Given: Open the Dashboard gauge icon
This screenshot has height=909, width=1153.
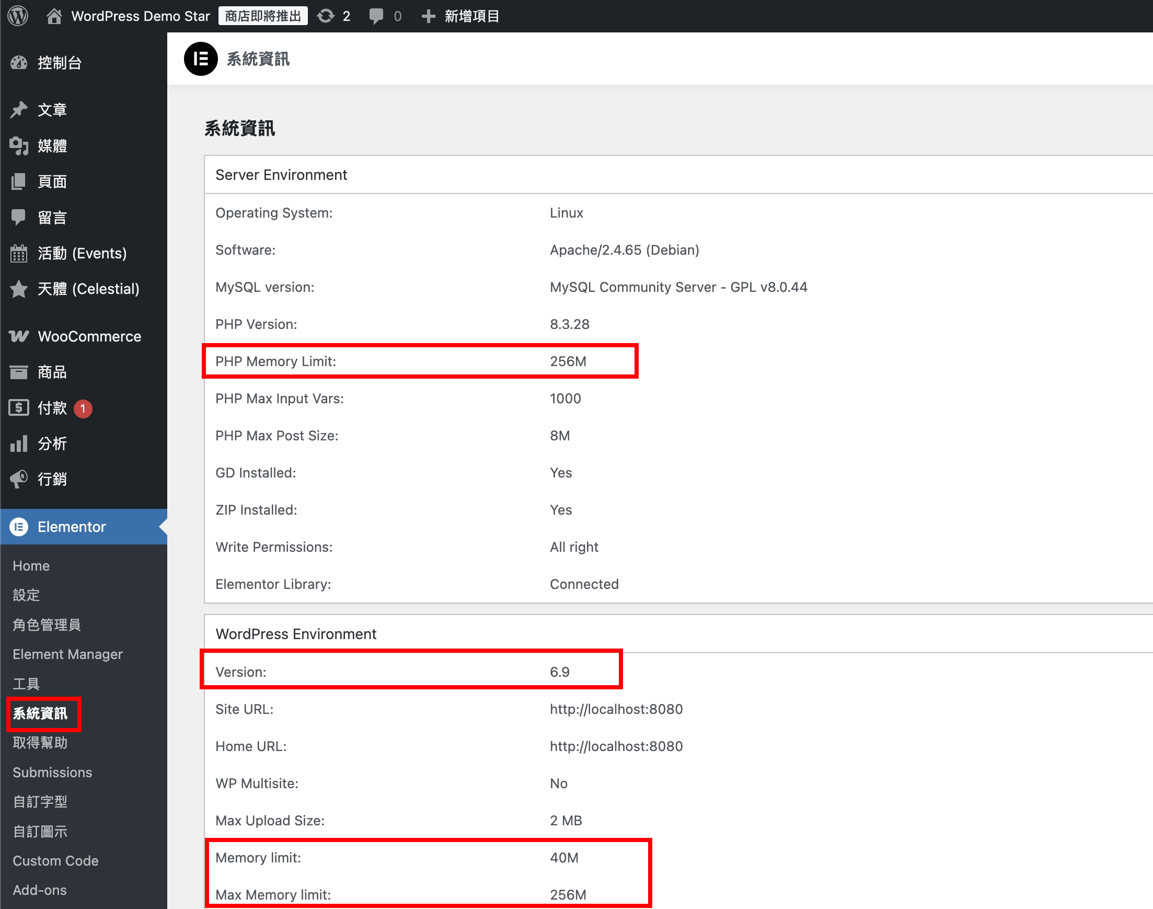Looking at the screenshot, I should point(19,63).
